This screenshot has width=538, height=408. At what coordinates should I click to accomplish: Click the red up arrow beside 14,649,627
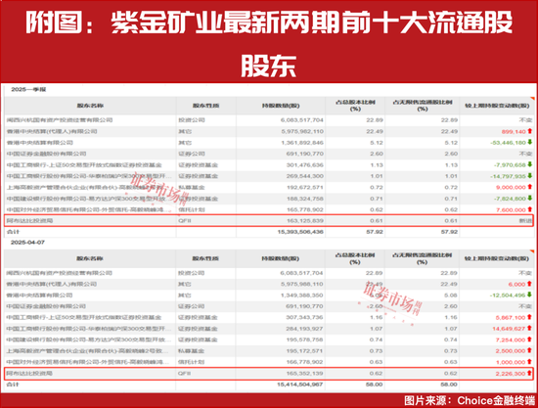[529, 329]
